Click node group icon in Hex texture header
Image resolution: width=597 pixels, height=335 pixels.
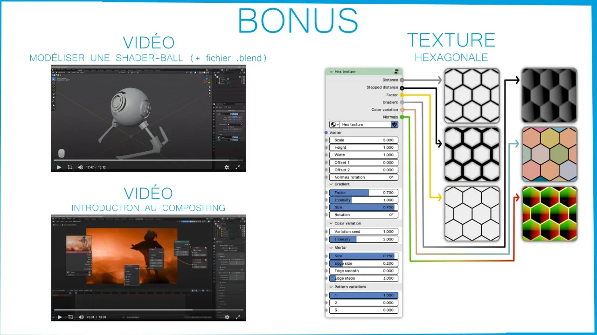(x=396, y=72)
